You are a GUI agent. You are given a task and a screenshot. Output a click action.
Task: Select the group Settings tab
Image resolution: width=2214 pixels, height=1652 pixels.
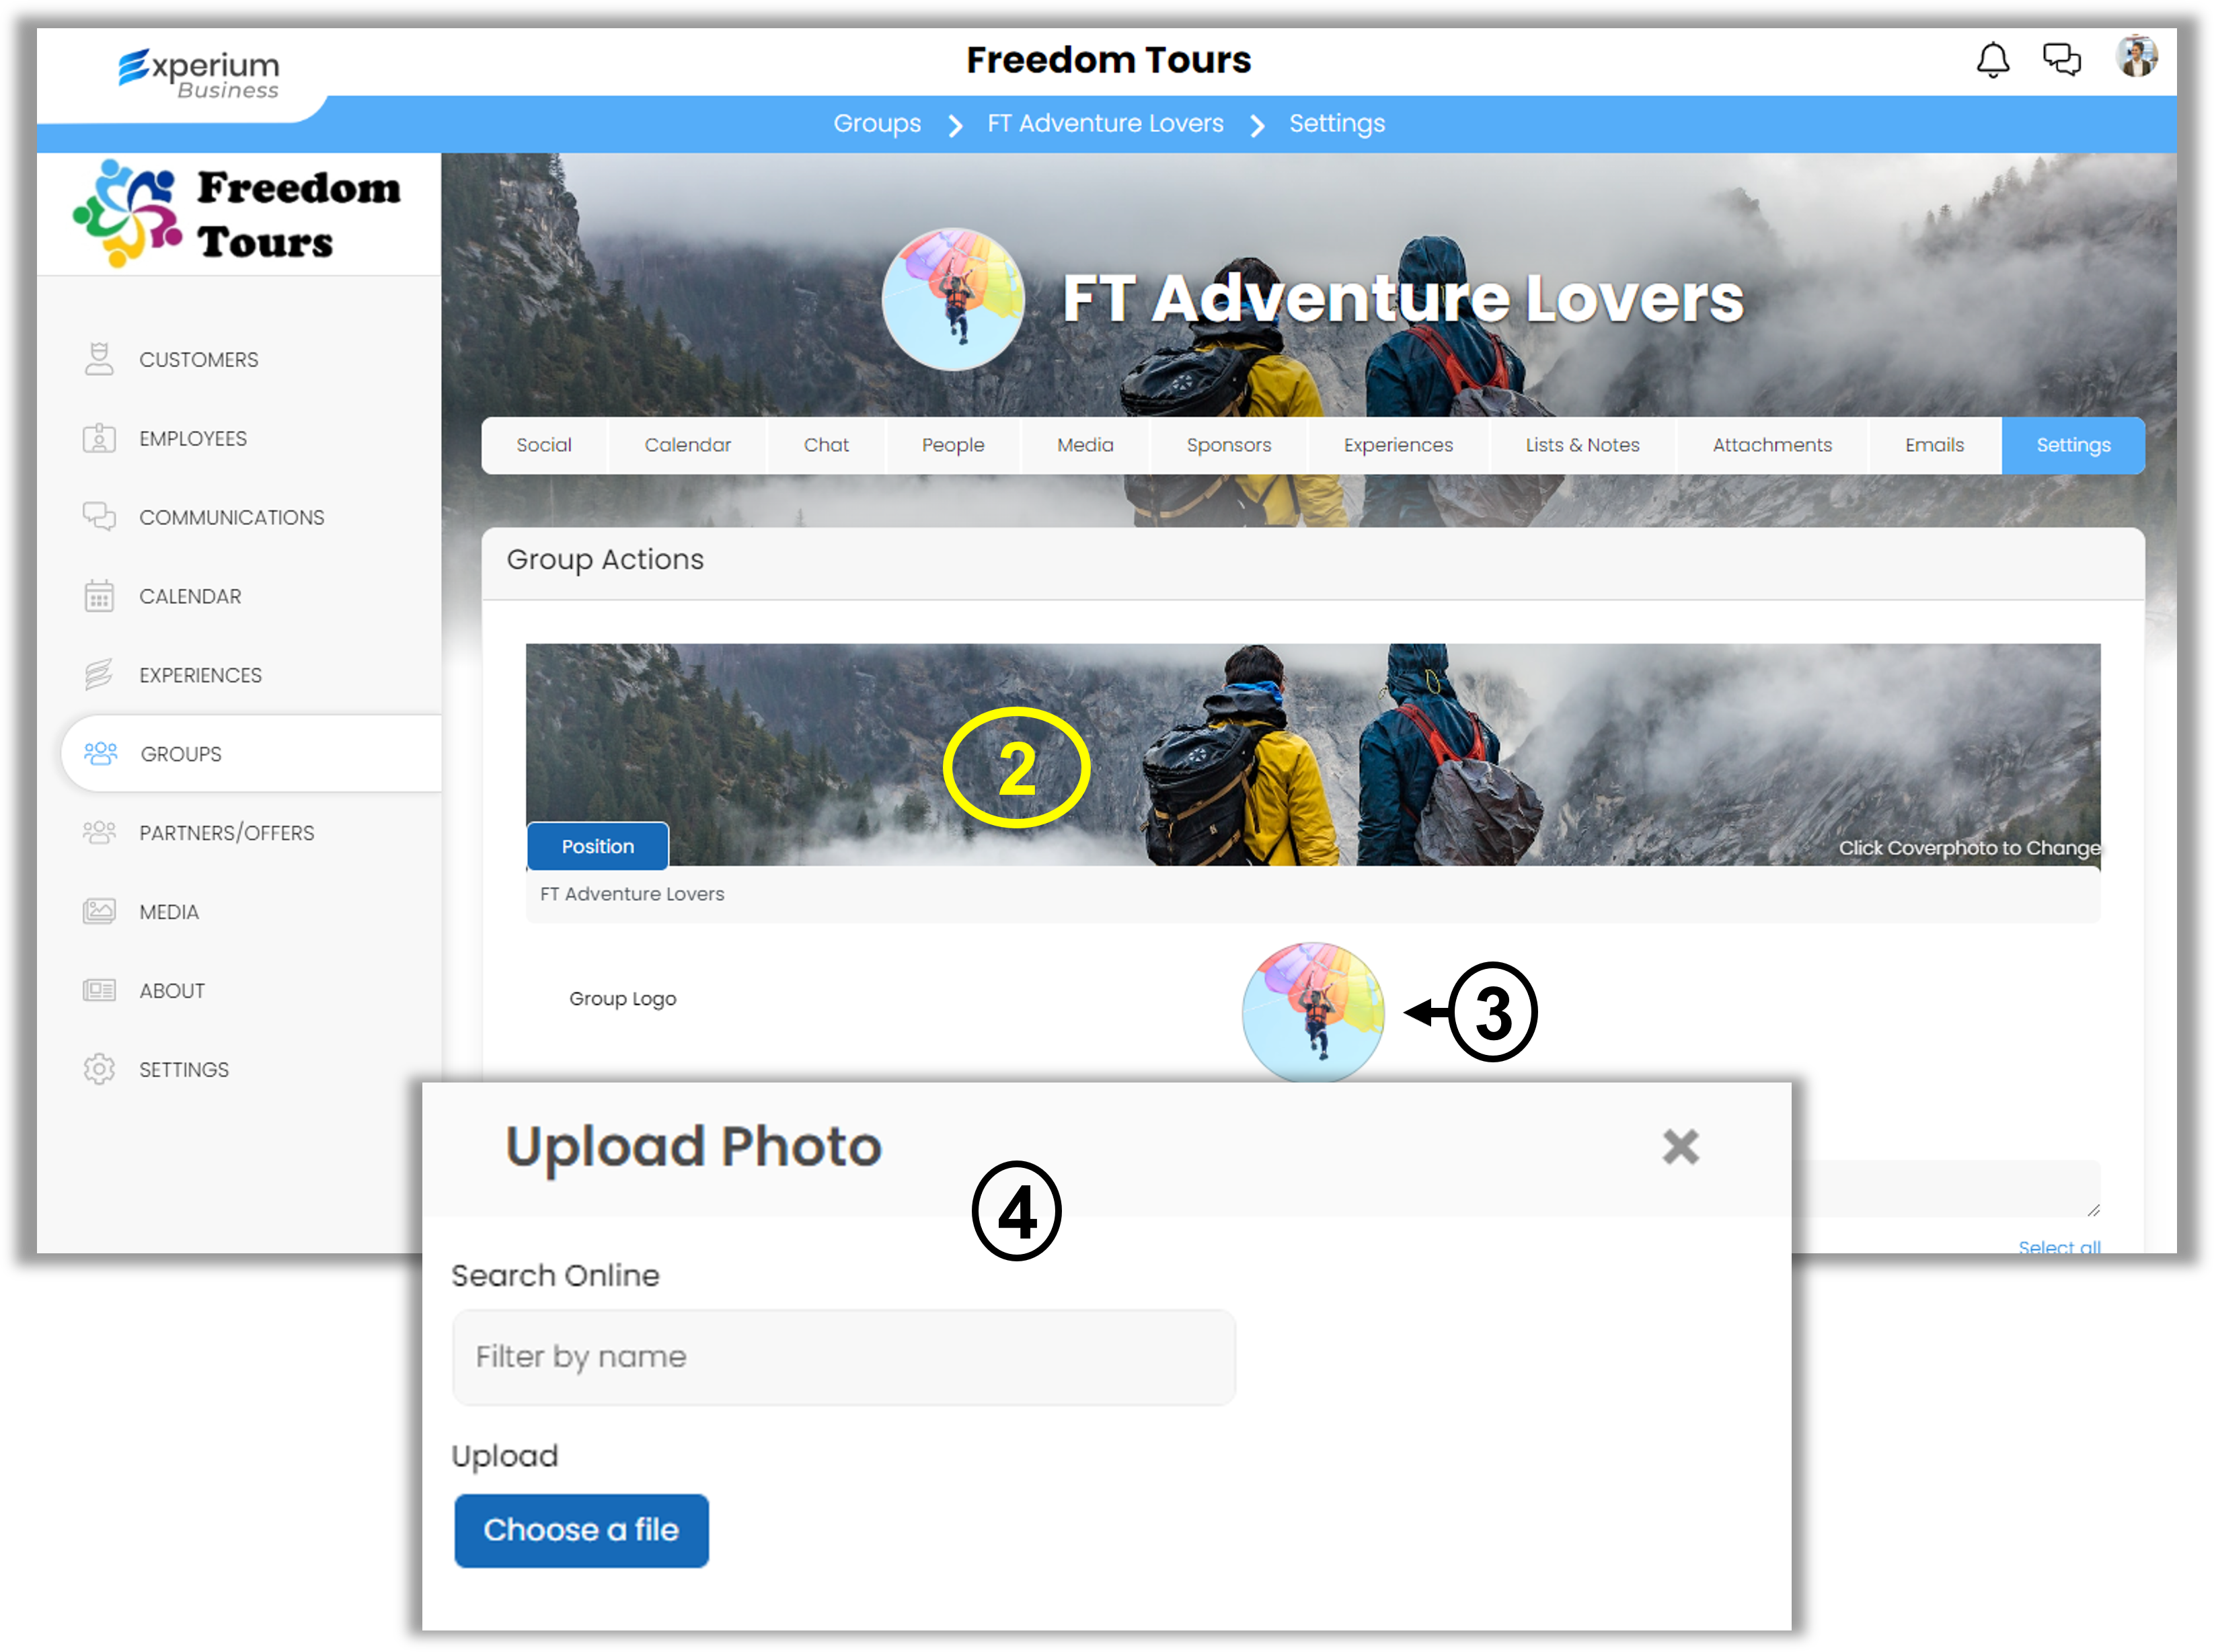[2073, 445]
